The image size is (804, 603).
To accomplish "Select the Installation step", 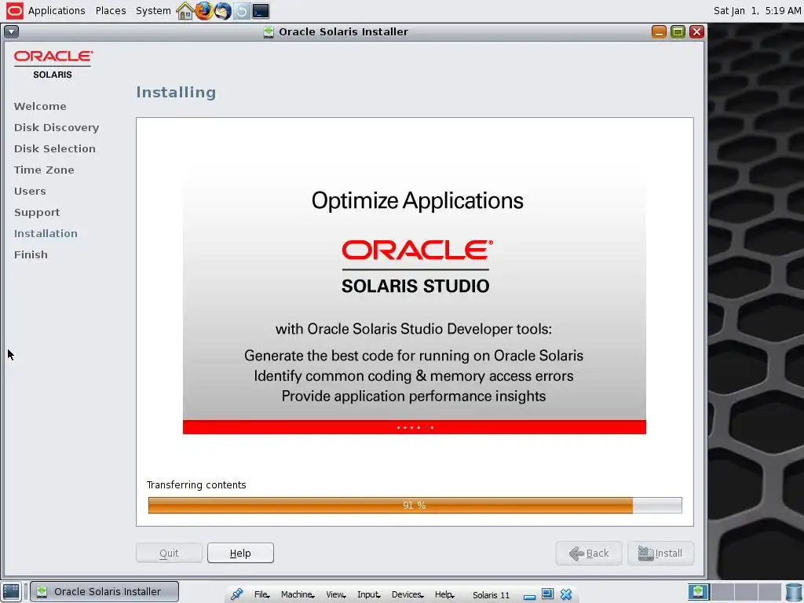I will coord(46,233).
